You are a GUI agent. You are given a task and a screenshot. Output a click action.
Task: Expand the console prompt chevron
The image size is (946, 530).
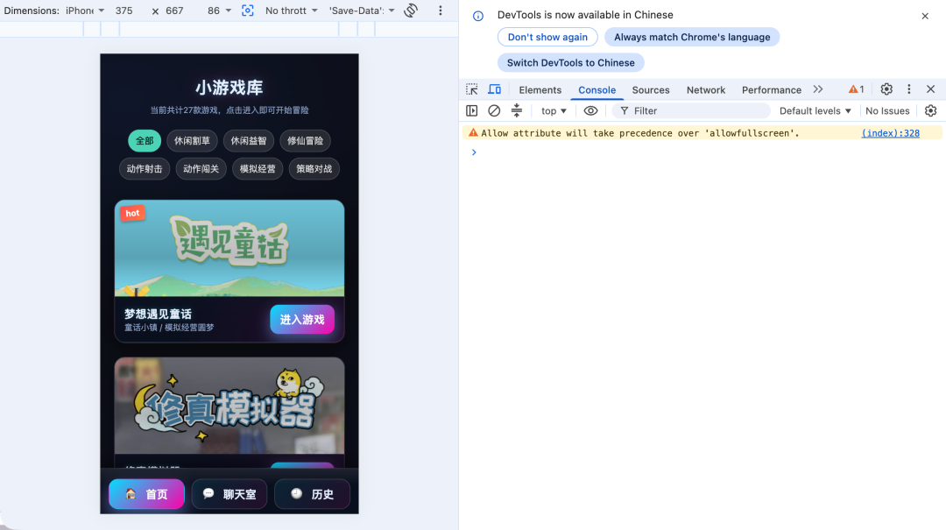pyautogui.click(x=474, y=152)
